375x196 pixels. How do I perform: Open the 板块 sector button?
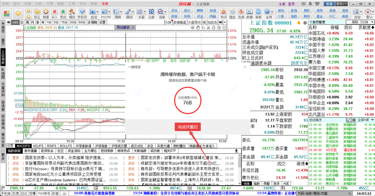pos(281,10)
